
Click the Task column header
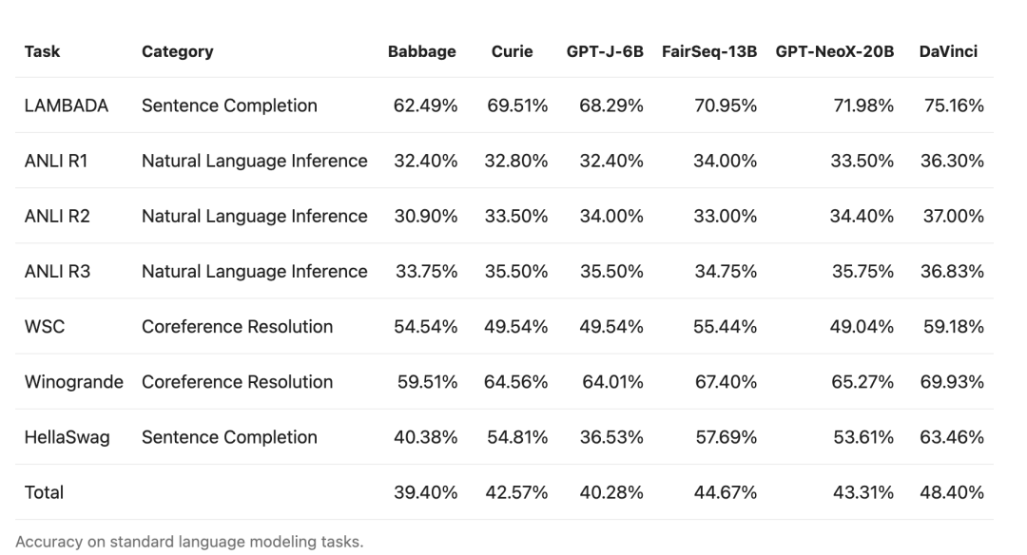coord(42,51)
